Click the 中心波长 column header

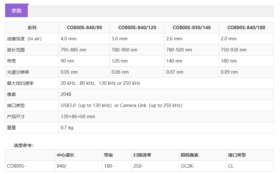[x=66, y=155]
